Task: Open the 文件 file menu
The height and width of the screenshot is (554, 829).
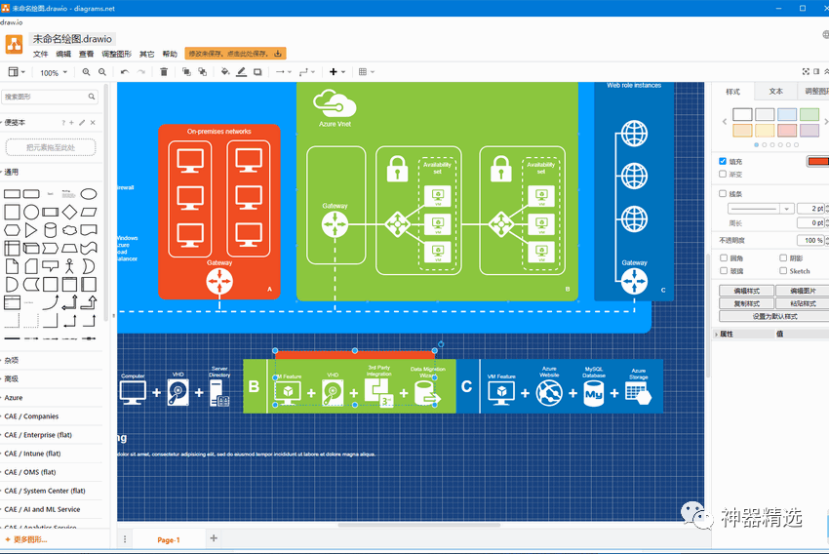Action: (x=40, y=54)
